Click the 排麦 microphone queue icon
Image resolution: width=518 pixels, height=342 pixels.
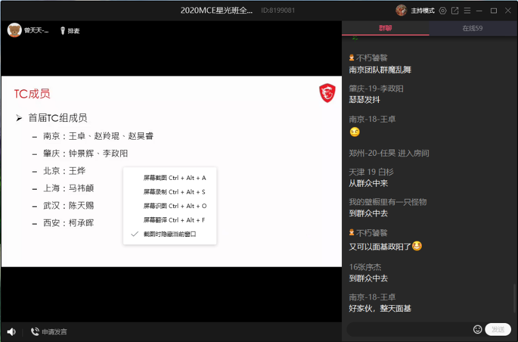point(63,30)
